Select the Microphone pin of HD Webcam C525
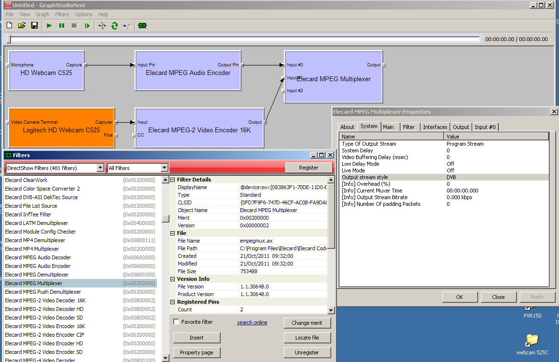Viewport: 559px width, 362px height. click(8, 65)
